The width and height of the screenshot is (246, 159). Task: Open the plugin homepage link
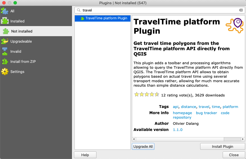pos(182,113)
